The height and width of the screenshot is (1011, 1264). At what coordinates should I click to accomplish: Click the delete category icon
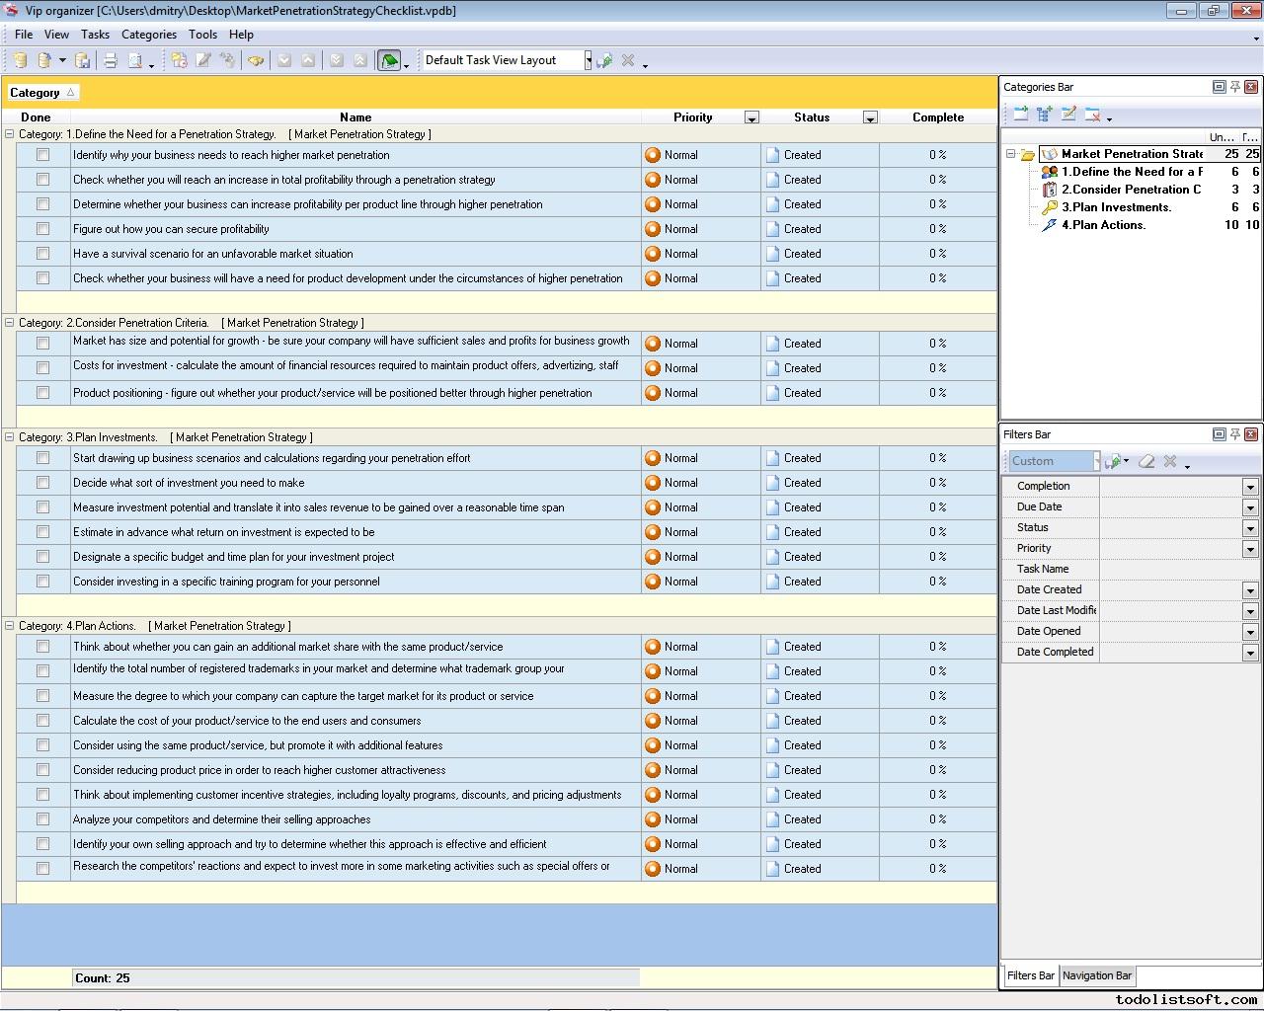point(1092,115)
